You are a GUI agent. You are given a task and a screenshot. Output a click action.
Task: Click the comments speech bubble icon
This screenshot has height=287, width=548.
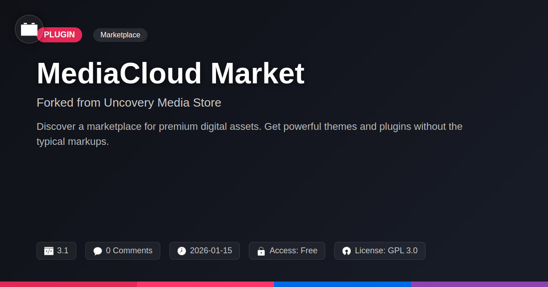tap(98, 251)
